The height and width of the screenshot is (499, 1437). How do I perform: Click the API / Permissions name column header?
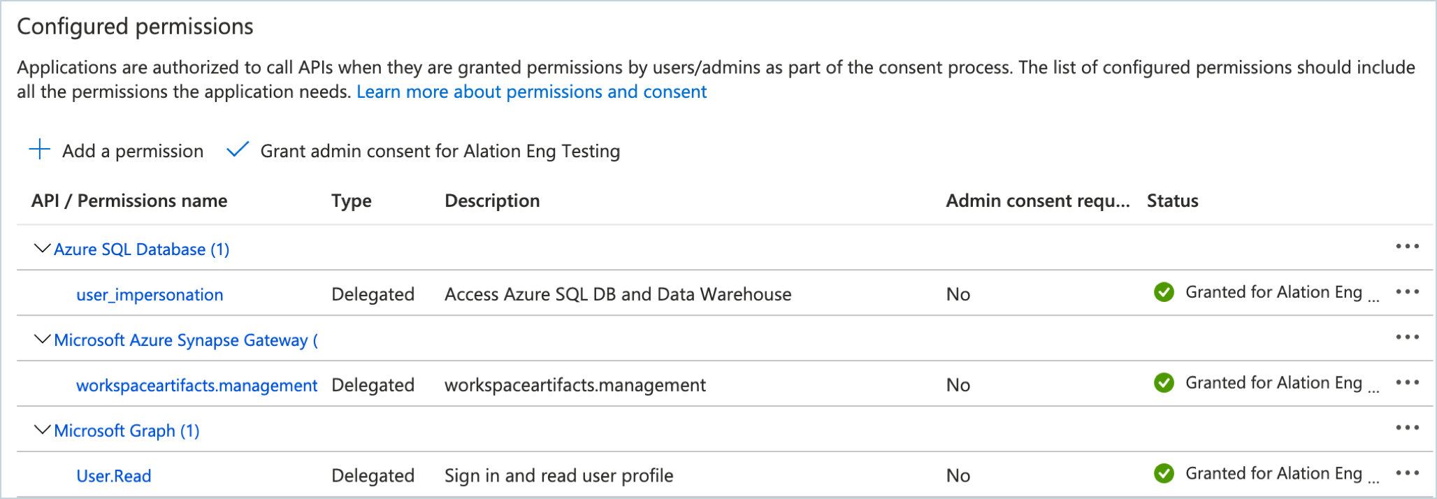click(129, 201)
